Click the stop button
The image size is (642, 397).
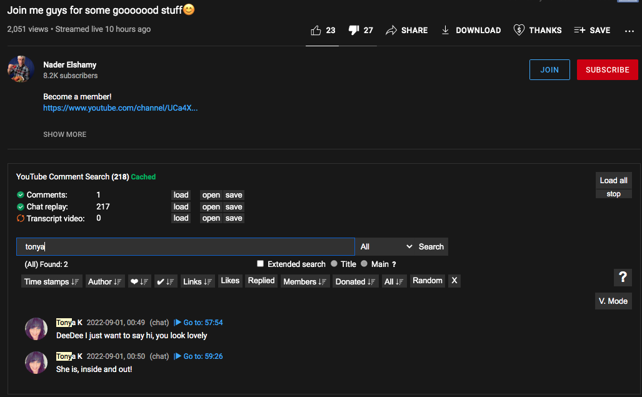click(613, 194)
